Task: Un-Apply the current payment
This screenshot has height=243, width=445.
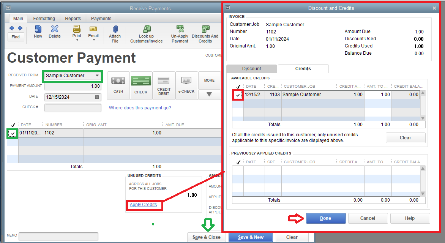Action: coord(179,33)
